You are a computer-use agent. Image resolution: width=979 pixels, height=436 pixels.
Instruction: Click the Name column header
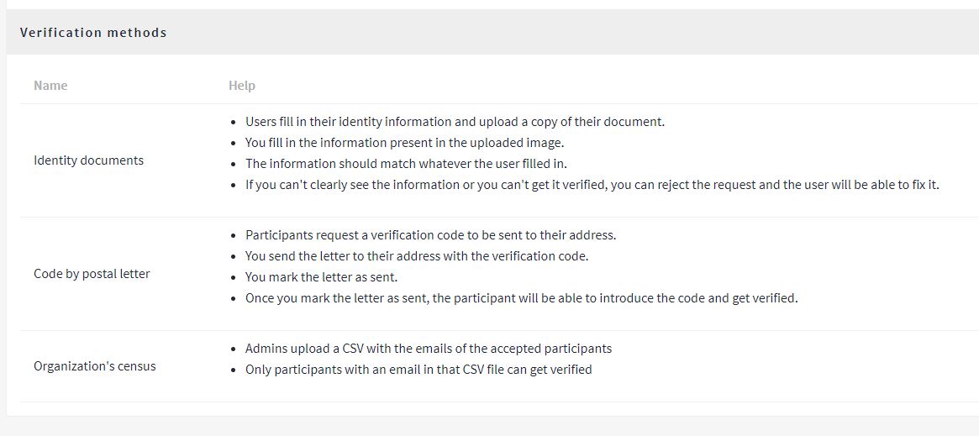click(50, 86)
